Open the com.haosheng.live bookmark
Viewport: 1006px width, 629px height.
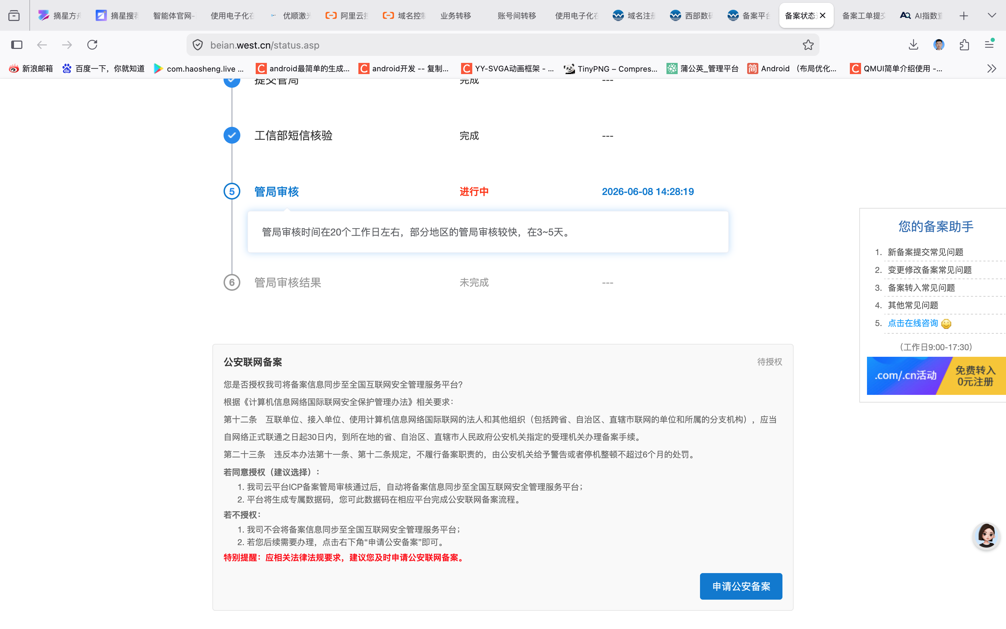pos(199,68)
